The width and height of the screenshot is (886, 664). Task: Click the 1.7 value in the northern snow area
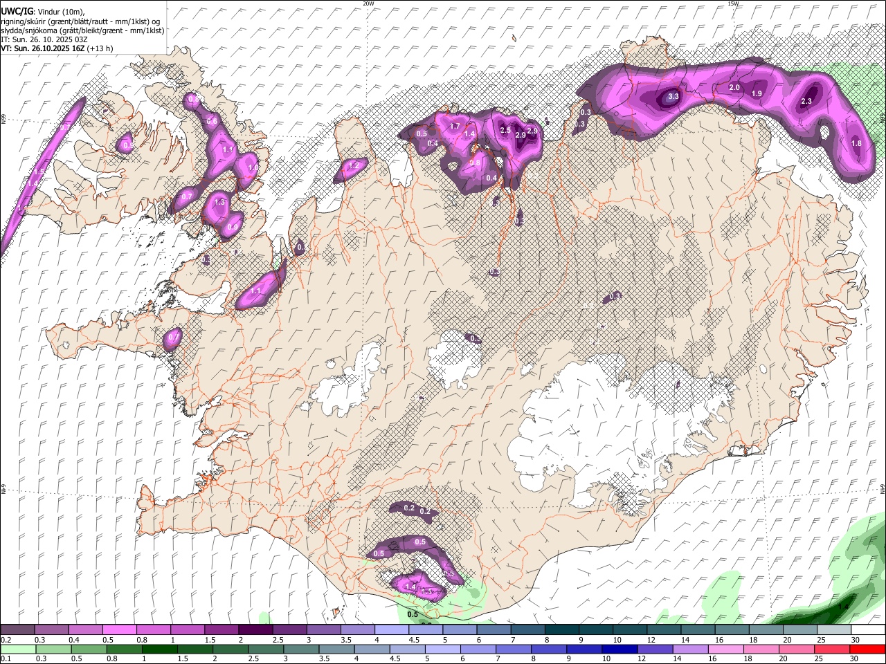pos(455,127)
